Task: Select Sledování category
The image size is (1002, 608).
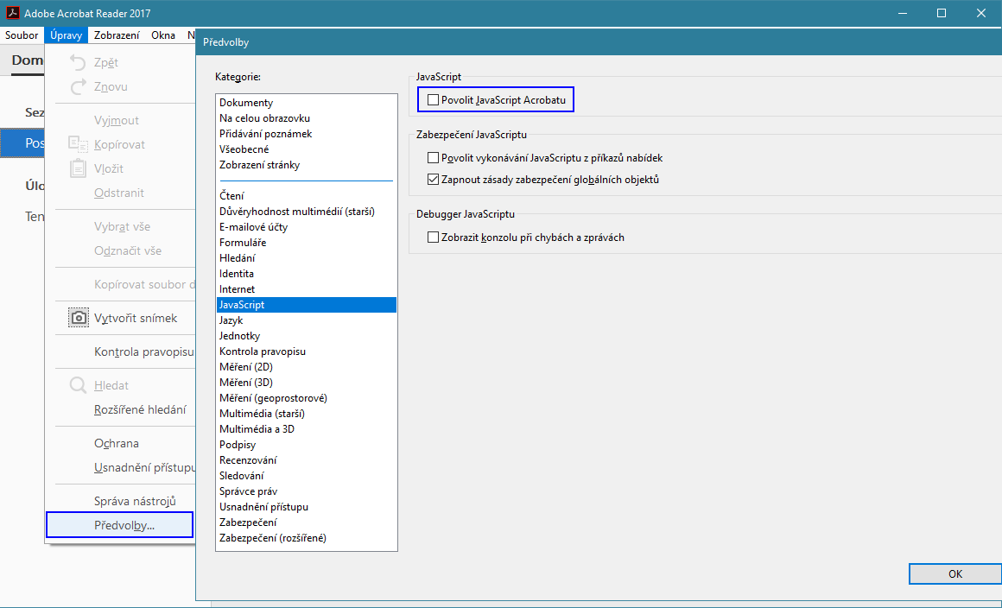Action: (306, 476)
